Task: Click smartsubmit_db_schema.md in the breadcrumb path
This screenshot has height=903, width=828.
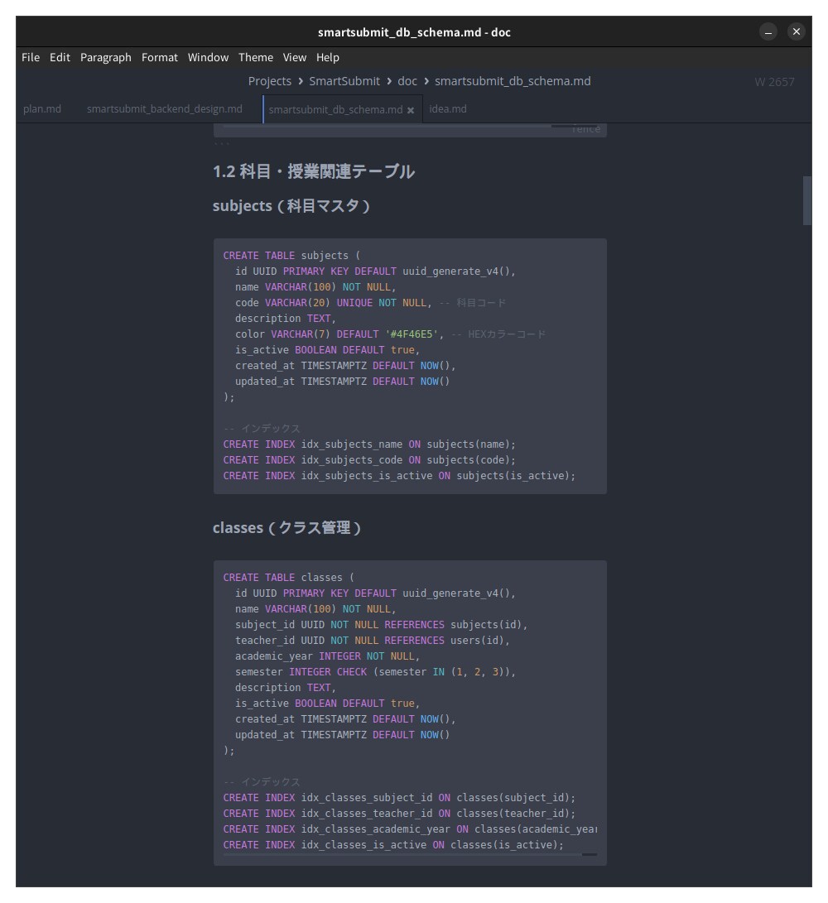Action: click(513, 81)
